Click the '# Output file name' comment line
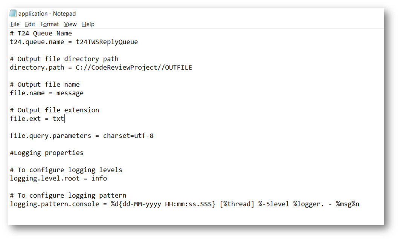The width and height of the screenshot is (400, 241). click(45, 85)
